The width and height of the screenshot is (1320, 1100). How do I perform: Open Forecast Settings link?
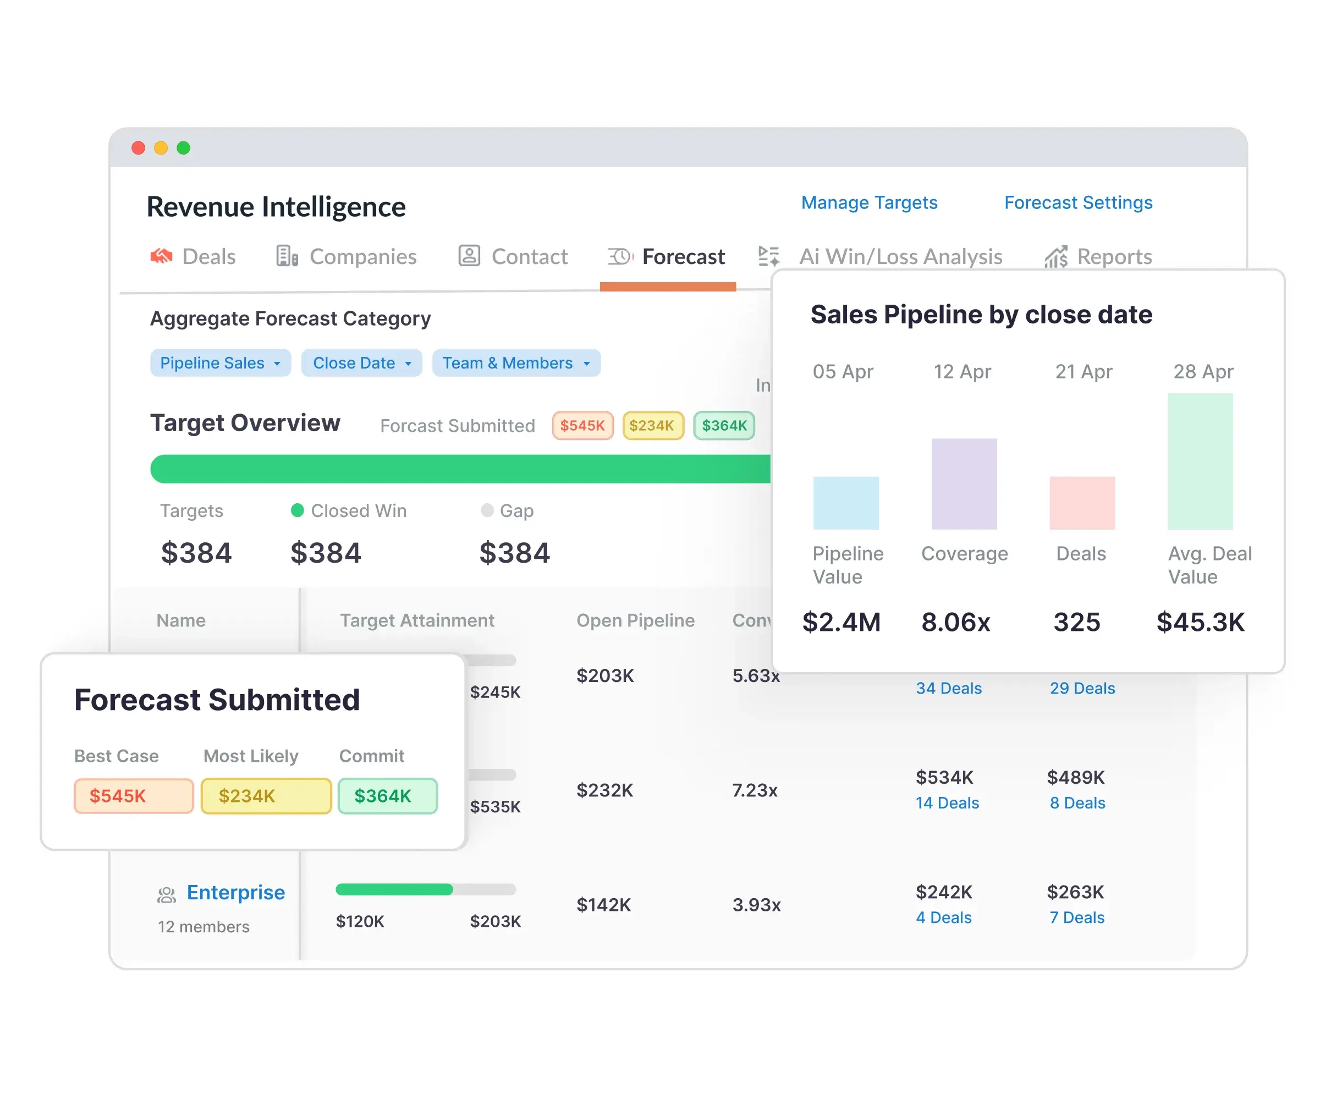[x=1078, y=202]
